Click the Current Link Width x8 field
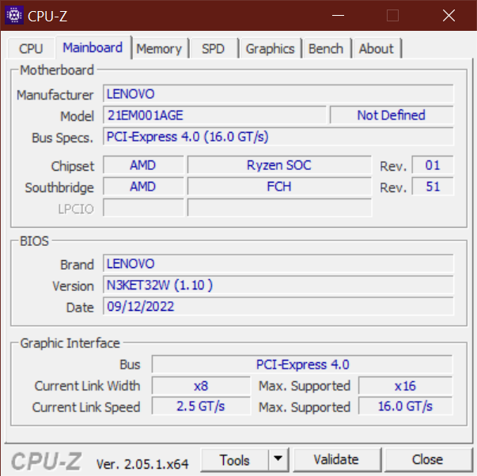The image size is (477, 476). click(201, 386)
